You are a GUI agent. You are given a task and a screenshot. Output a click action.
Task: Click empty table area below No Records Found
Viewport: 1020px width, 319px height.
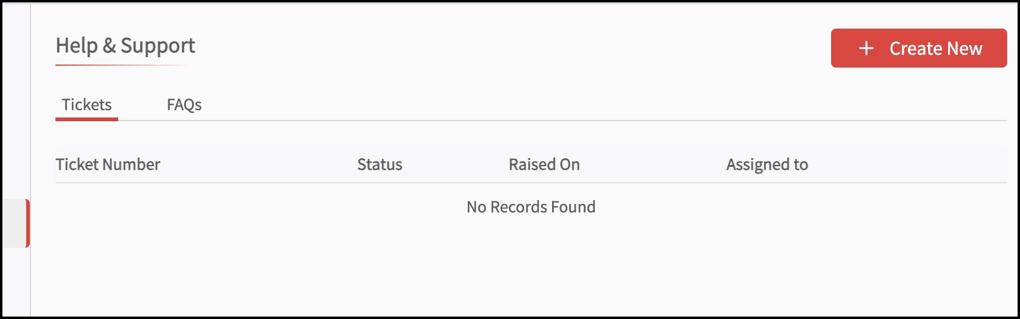(531, 268)
